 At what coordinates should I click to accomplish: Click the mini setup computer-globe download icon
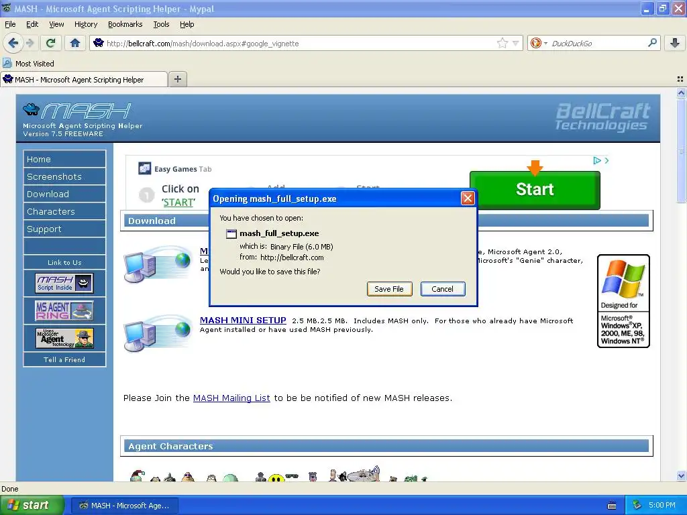tap(158, 333)
